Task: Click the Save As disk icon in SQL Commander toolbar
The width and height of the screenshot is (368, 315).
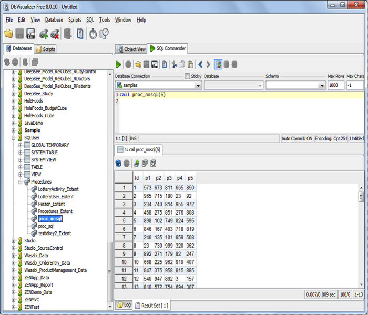Action: click(x=155, y=64)
